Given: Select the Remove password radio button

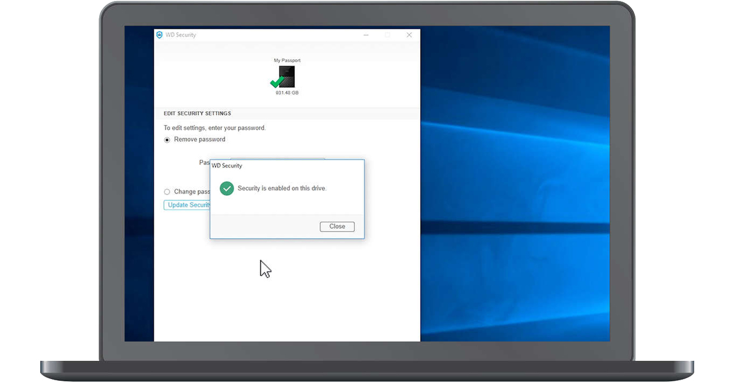Looking at the screenshot, I should click(167, 140).
